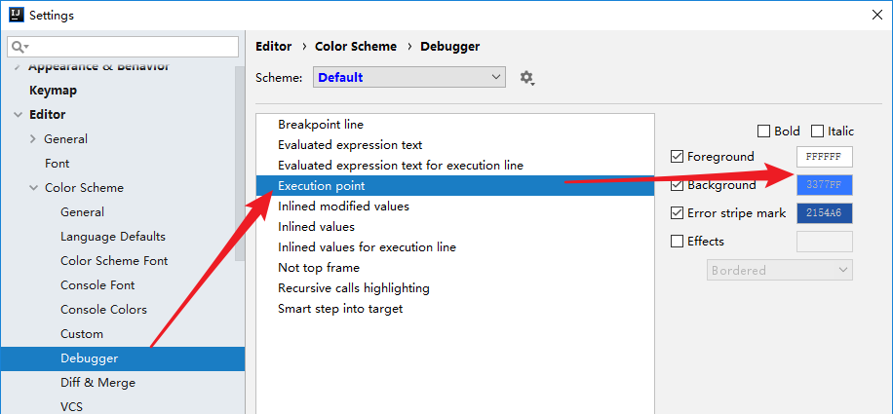The width and height of the screenshot is (893, 414).
Task: Collapse the Color Scheme tree node
Action: click(x=34, y=188)
